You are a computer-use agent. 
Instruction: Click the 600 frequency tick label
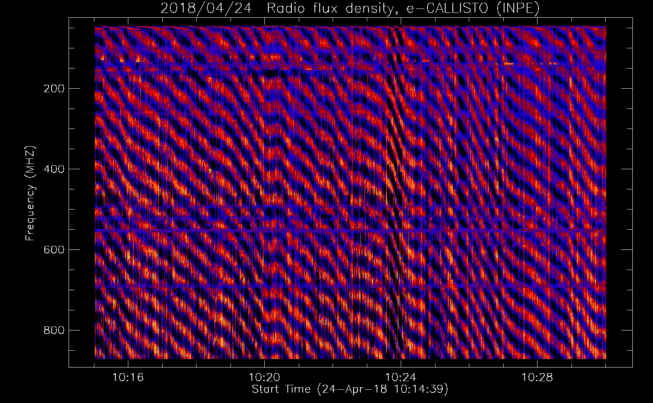[54, 250]
